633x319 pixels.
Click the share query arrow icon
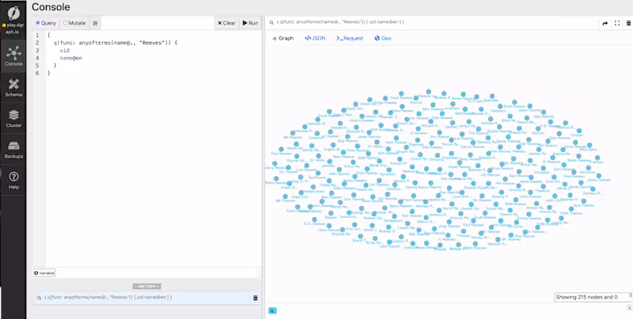click(x=605, y=24)
